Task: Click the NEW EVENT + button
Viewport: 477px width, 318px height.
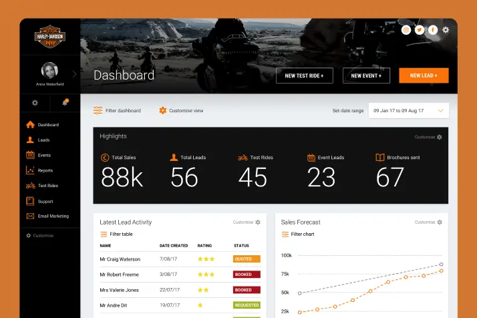Action: coord(366,75)
